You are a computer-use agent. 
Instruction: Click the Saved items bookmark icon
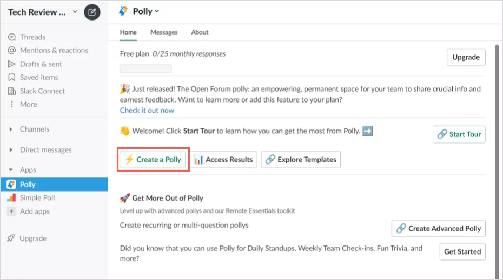12,78
